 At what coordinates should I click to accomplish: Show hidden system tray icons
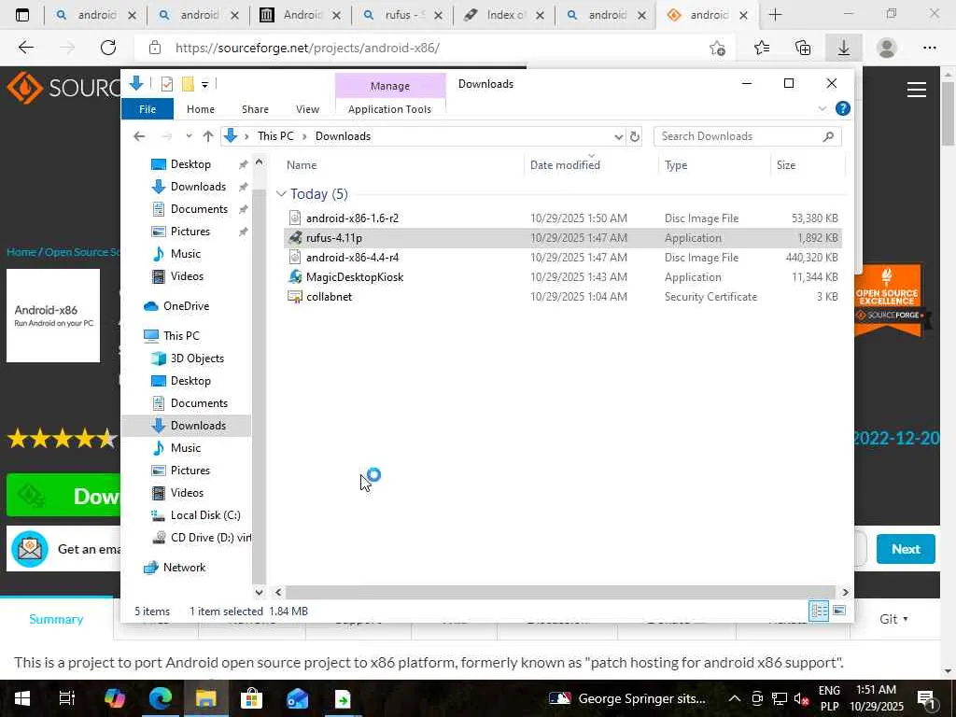[x=735, y=698]
